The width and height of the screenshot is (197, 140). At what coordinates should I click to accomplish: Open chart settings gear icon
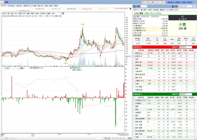click(x=63, y=13)
